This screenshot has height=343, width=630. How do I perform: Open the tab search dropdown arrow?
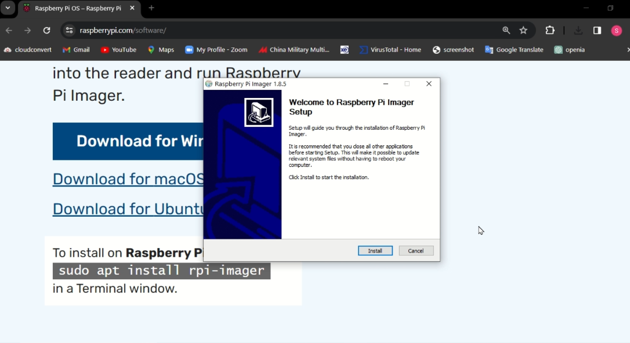8,8
